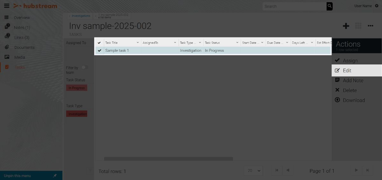Click the Investigations breadcrumb link
This screenshot has height=180, width=382.
pos(81,16)
